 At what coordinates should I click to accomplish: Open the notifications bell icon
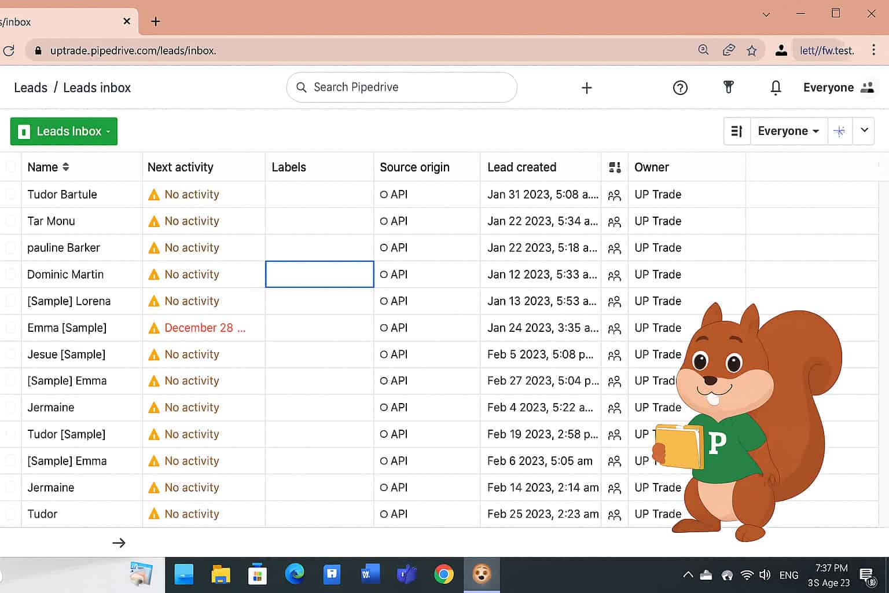point(776,88)
